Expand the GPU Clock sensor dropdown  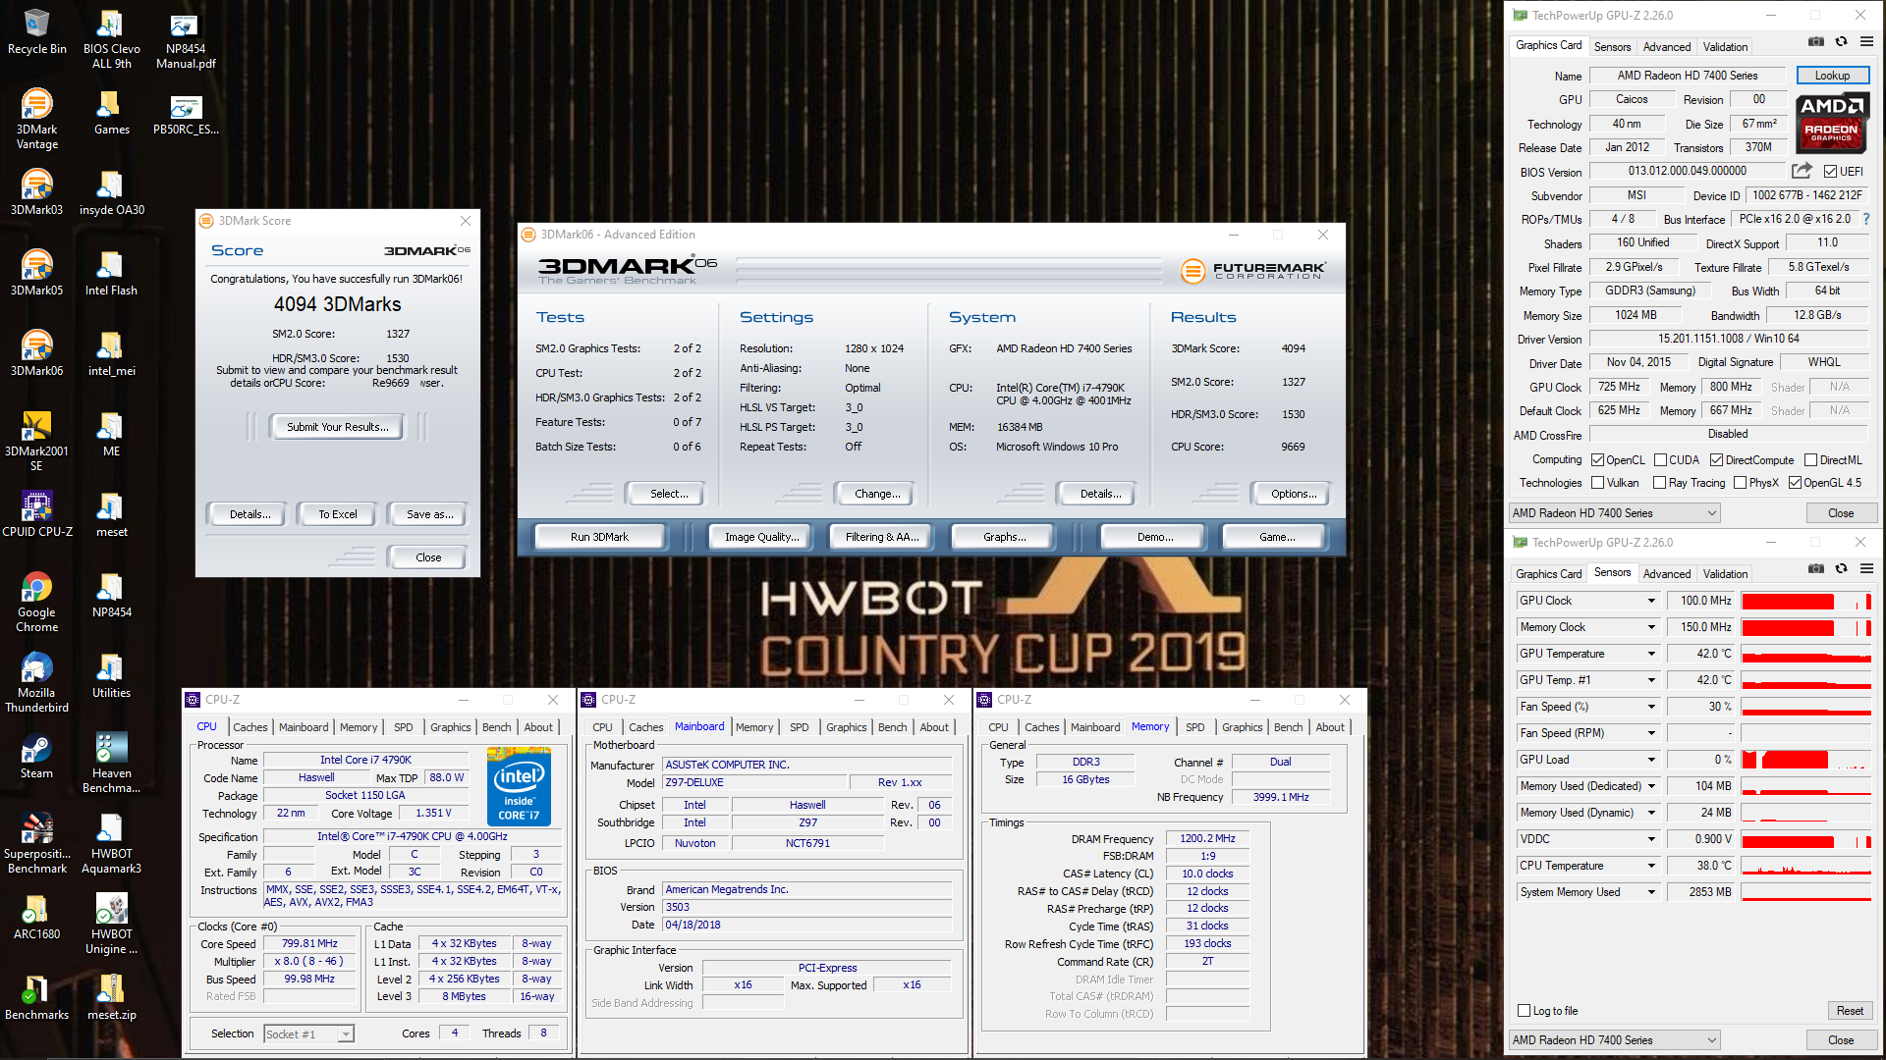[1651, 601]
